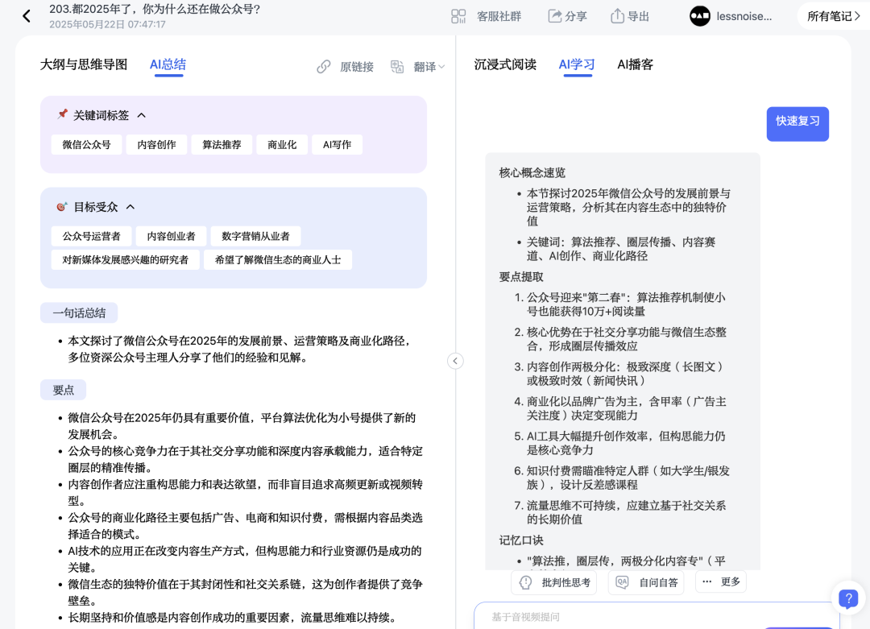The width and height of the screenshot is (870, 629).
Task: Collapse the 关键词标签 section
Action: (x=142, y=115)
